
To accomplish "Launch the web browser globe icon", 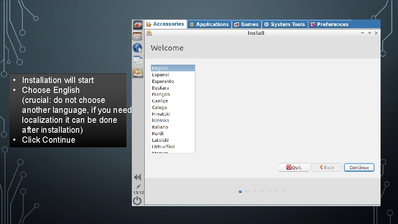I will coord(138,48).
